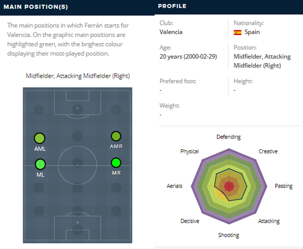Click the Spain flag icon
The image size is (303, 249).
[238, 32]
